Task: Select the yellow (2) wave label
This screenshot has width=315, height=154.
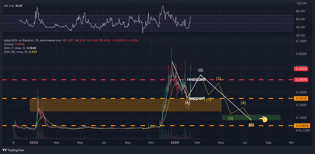Action: click(x=219, y=78)
